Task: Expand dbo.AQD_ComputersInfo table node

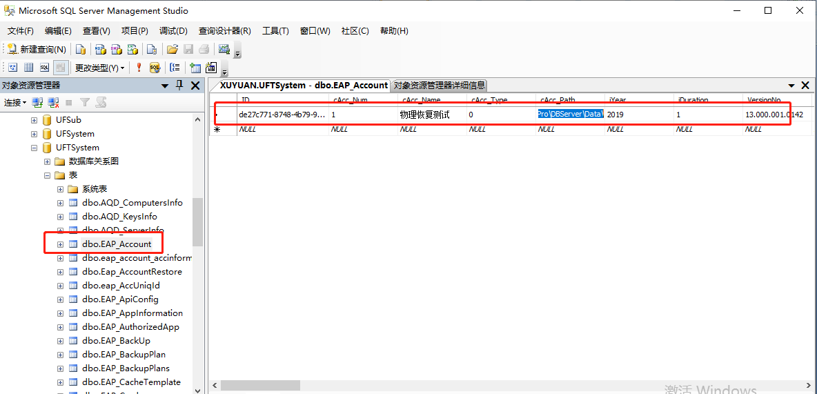Action: 61,203
